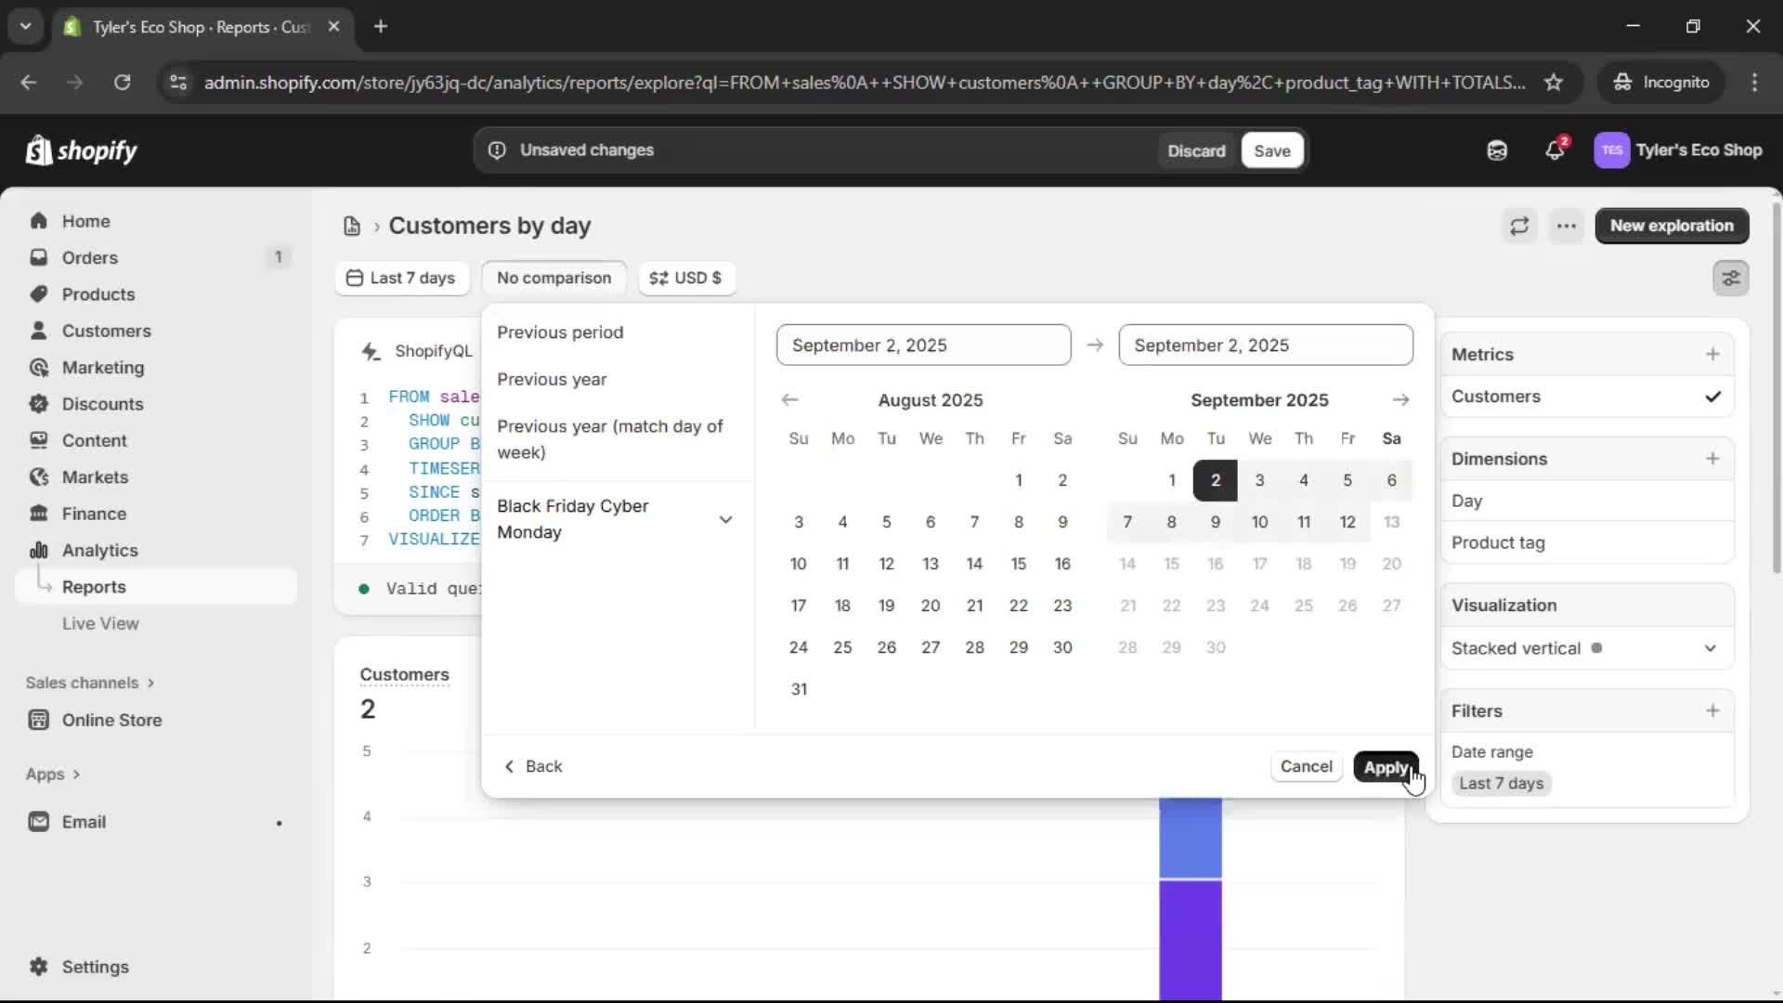The height and width of the screenshot is (1003, 1783).
Task: Open the three-dot more actions menu
Action: point(1567,226)
